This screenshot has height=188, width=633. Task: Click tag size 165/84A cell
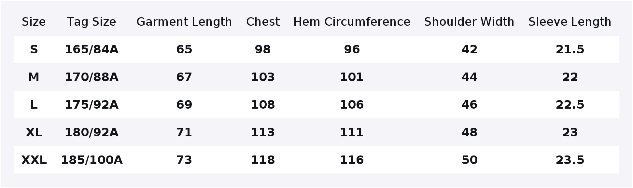click(91, 49)
